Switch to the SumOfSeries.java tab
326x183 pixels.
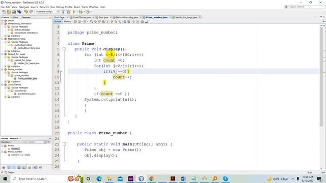point(81,17)
